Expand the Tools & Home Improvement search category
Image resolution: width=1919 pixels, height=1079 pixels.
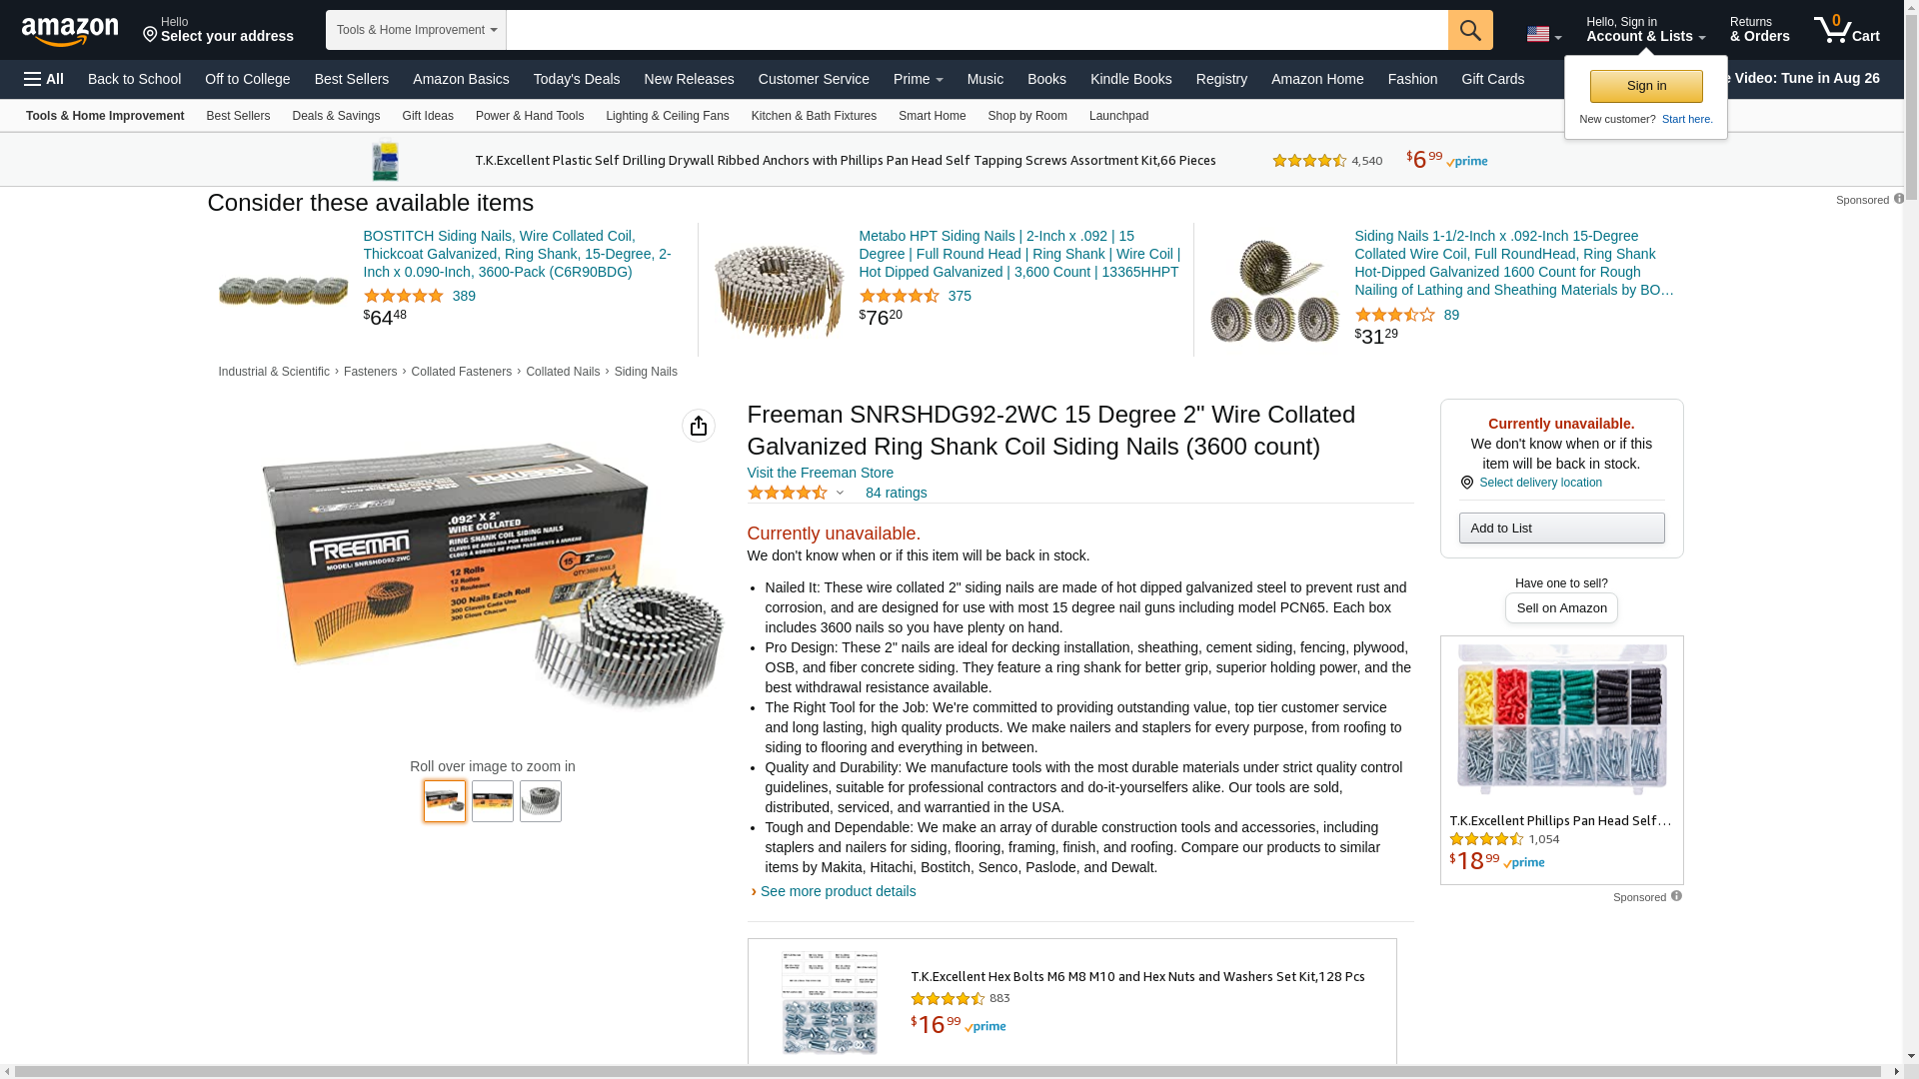pyautogui.click(x=416, y=30)
